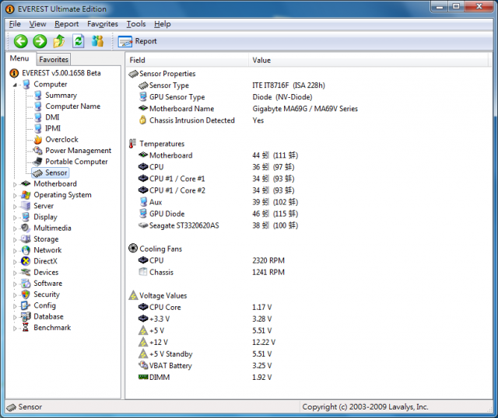This screenshot has height=418, width=498.
Task: Collapse the Computer tree branch
Action: pyautogui.click(x=15, y=85)
